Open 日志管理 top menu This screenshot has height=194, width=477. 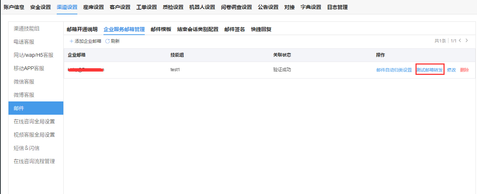337,7
